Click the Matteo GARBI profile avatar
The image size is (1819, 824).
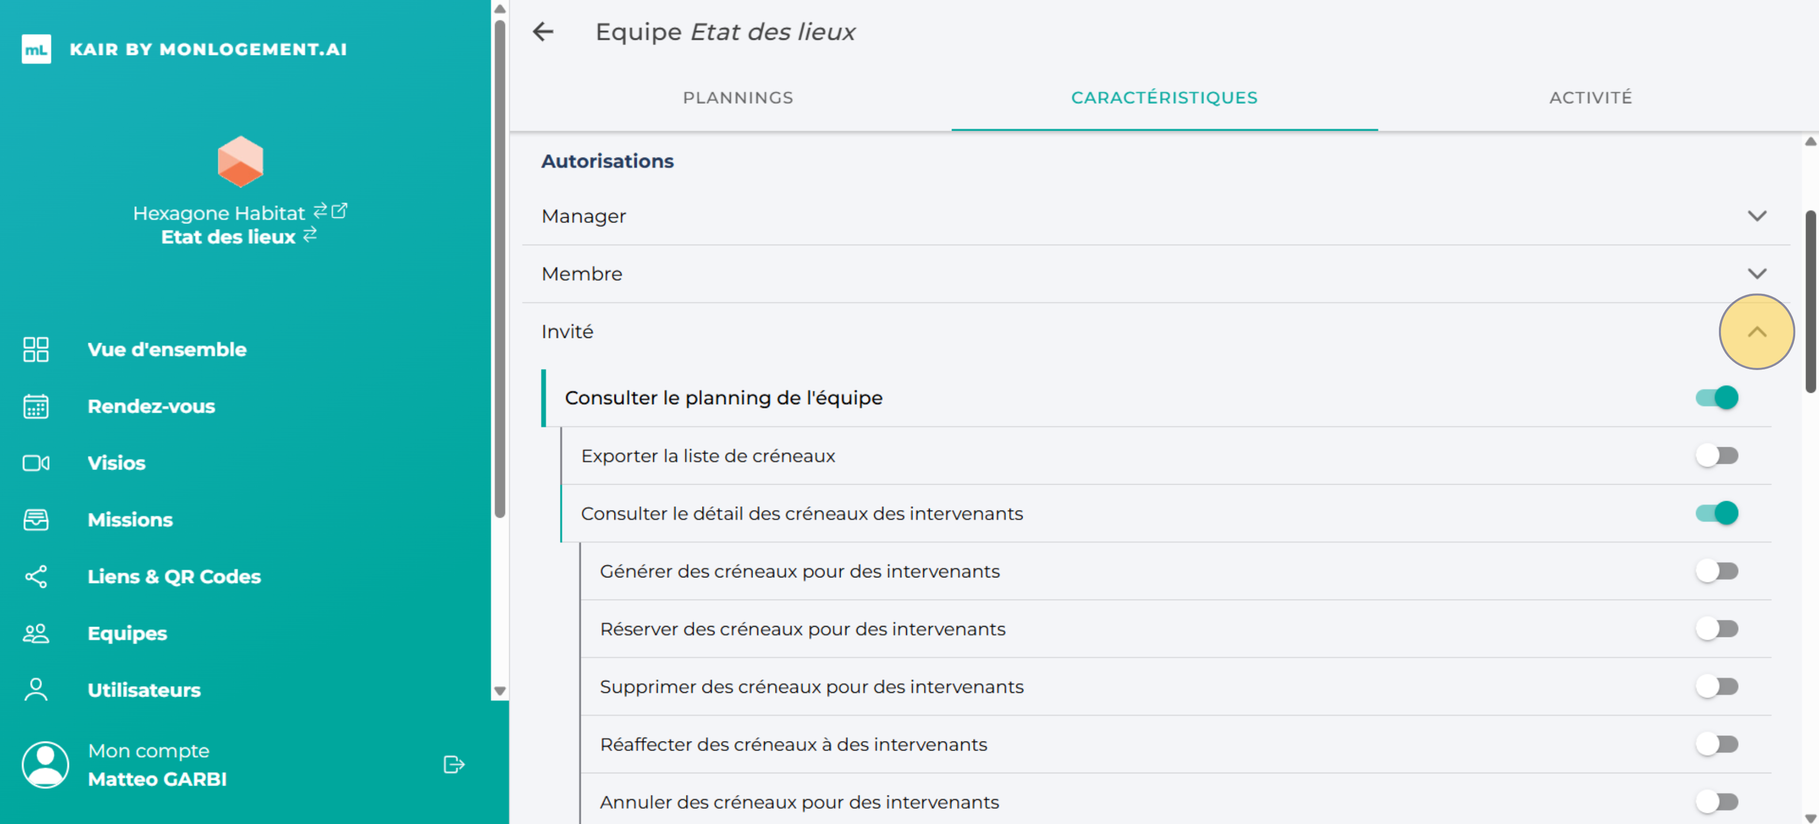tap(45, 764)
